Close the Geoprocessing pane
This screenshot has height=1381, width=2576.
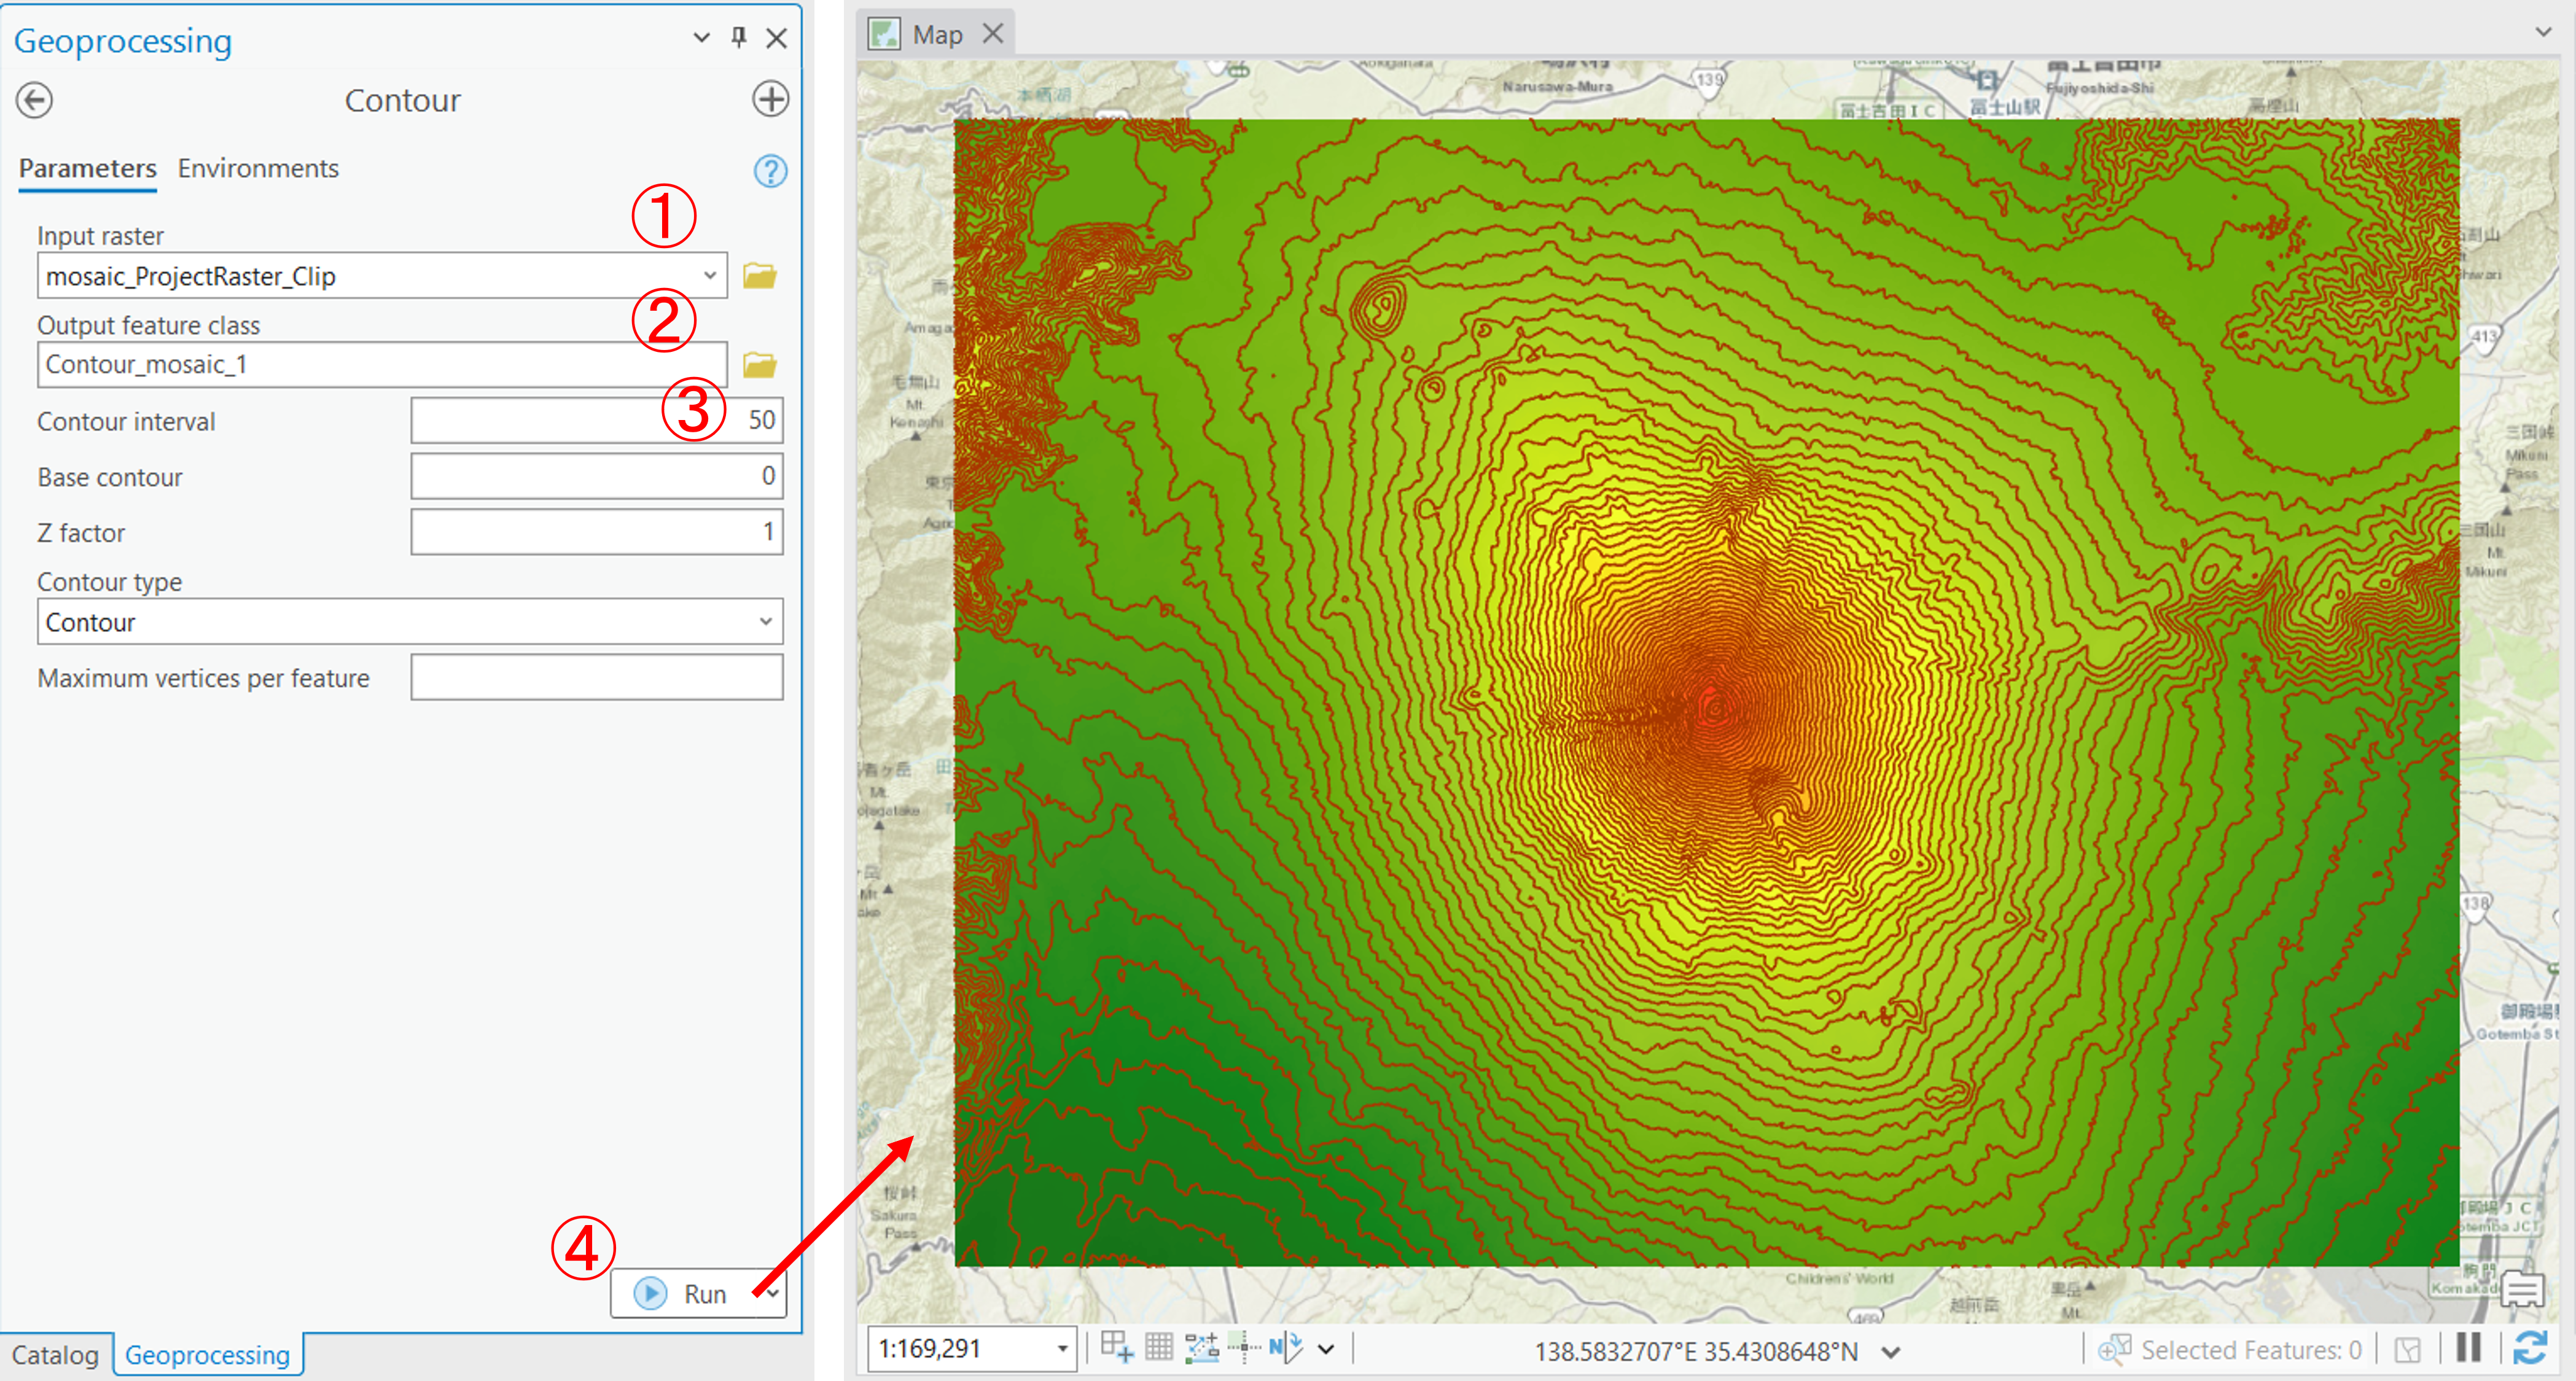[777, 38]
